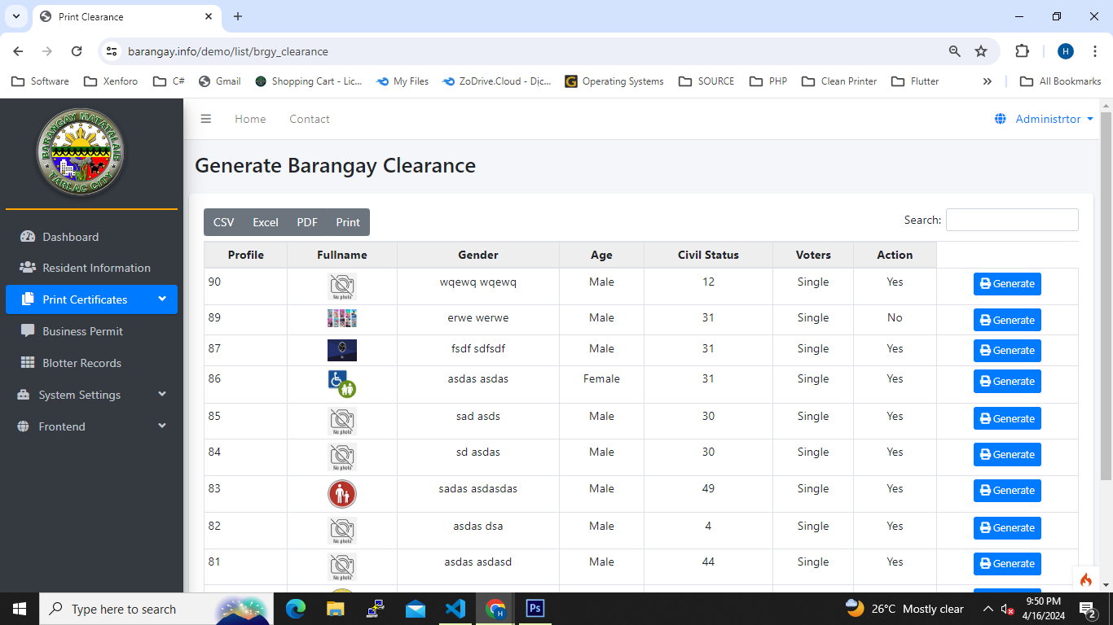
Task: Generate clearance for wqewq wqewq
Action: 1007,284
